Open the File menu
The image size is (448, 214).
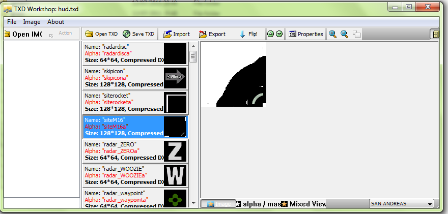pos(12,22)
